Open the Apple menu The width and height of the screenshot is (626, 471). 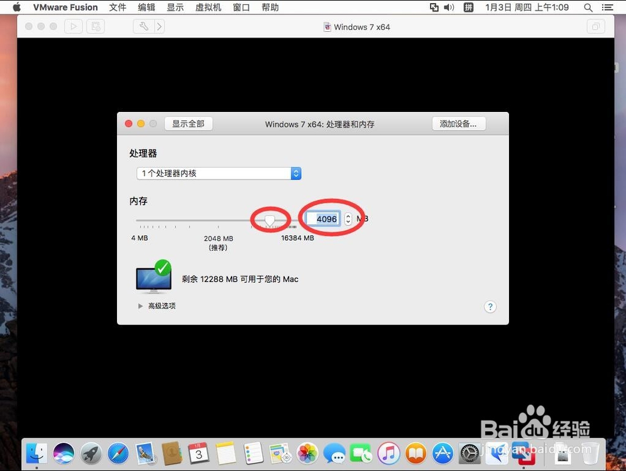pyautogui.click(x=16, y=7)
